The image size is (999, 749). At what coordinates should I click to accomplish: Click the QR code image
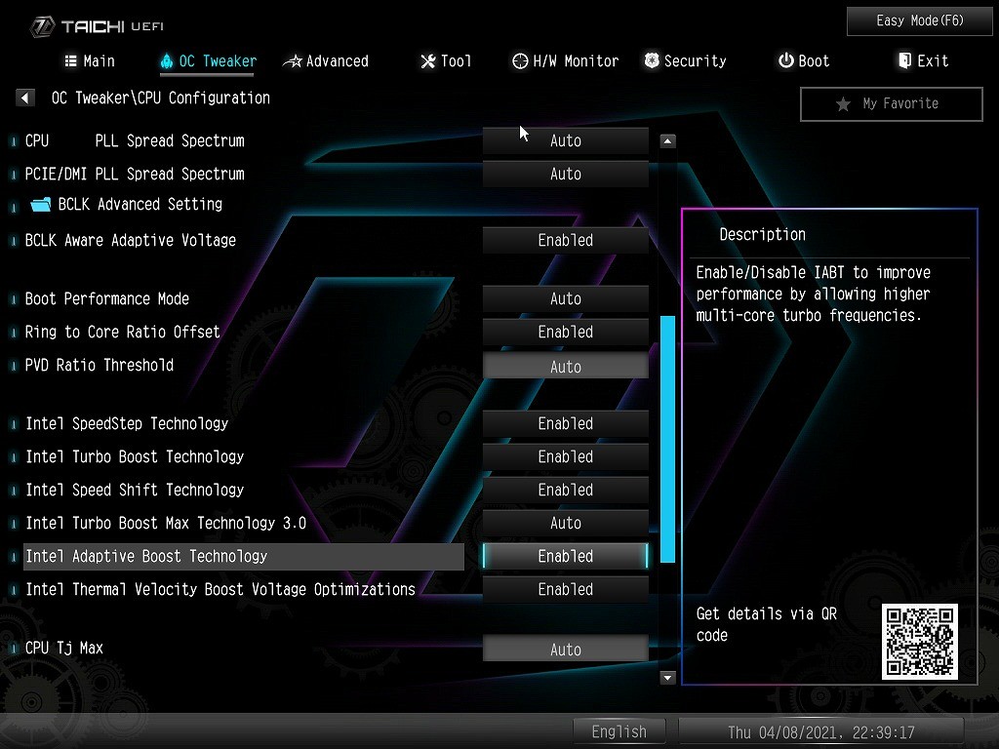point(919,641)
